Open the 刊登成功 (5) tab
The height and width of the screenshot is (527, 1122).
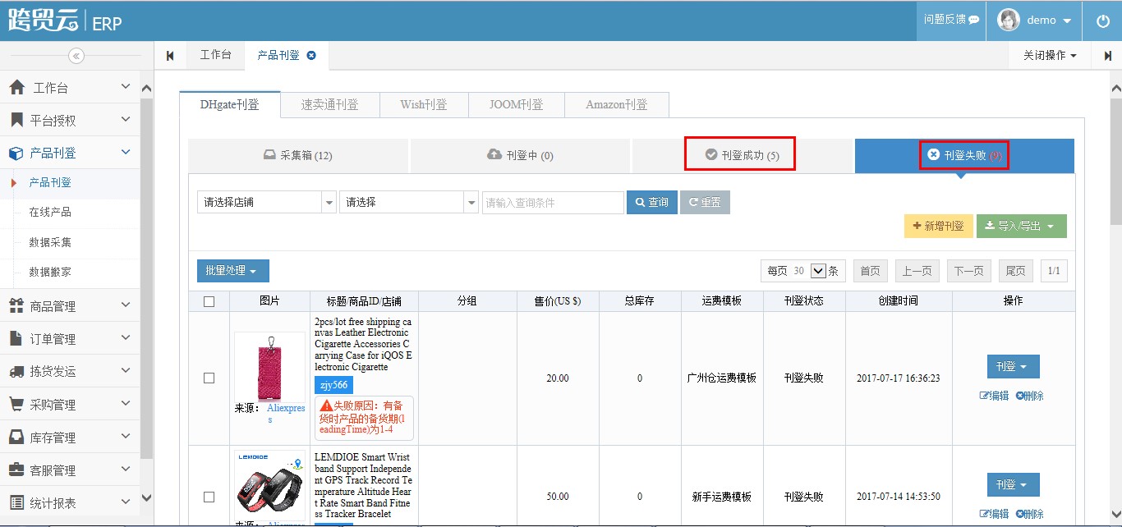tap(743, 155)
